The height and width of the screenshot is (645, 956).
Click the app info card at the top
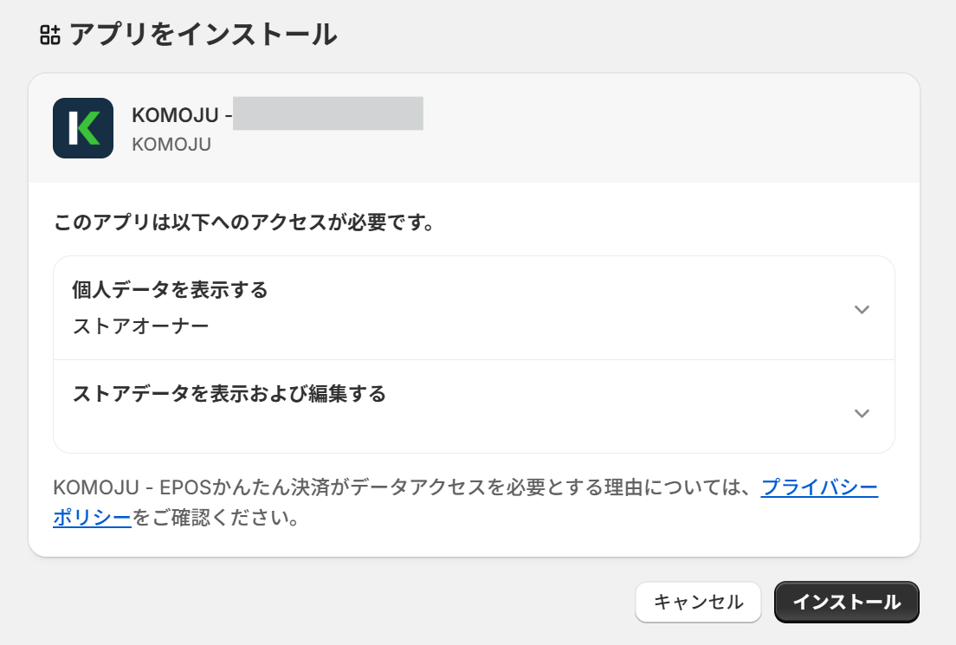(476, 127)
